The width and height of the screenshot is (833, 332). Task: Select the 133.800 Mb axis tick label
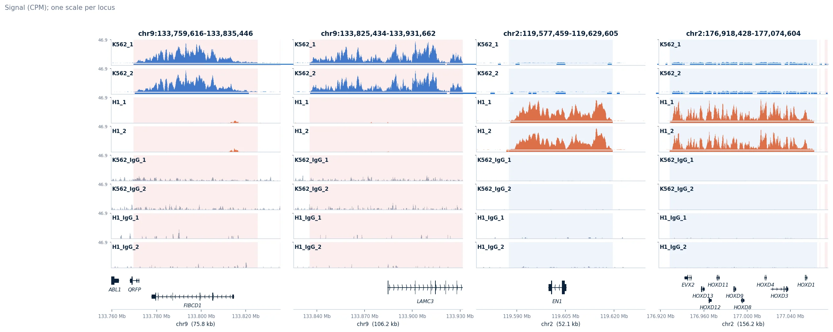tap(201, 316)
